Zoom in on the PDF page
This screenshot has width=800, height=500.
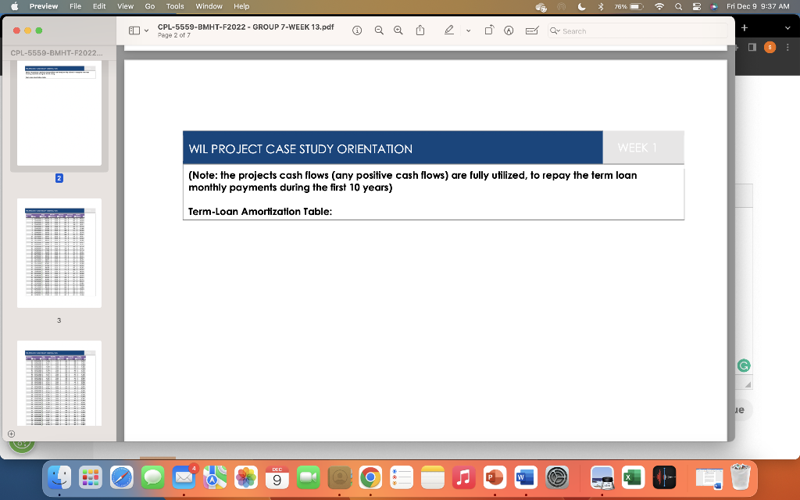pos(398,30)
